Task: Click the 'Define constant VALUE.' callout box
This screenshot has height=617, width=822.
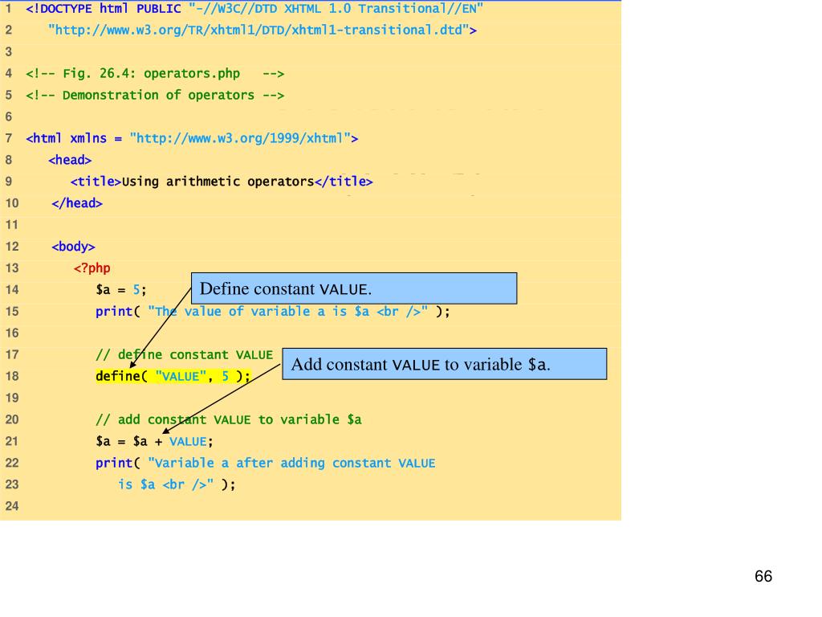Action: pyautogui.click(x=354, y=288)
